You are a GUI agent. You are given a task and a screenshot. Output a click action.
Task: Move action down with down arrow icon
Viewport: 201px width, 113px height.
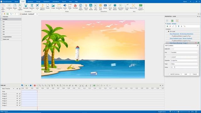click(x=182, y=26)
